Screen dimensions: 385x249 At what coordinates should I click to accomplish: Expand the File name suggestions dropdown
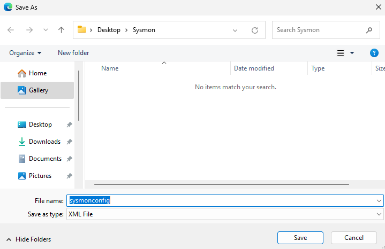[x=379, y=200]
